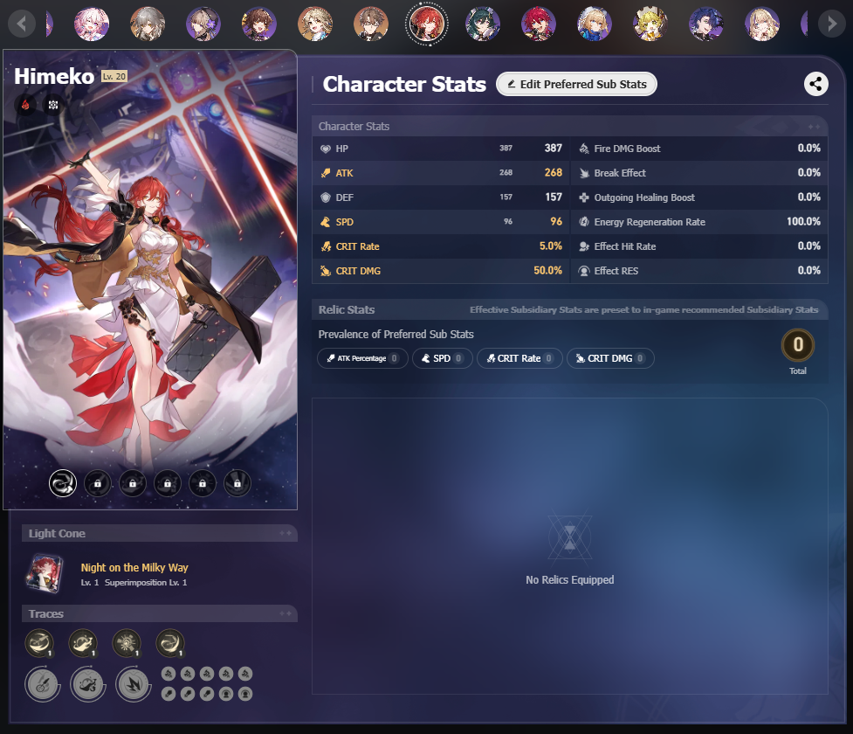Select the dark green-haired Dan Heng avatar
The width and height of the screenshot is (853, 734).
(483, 24)
